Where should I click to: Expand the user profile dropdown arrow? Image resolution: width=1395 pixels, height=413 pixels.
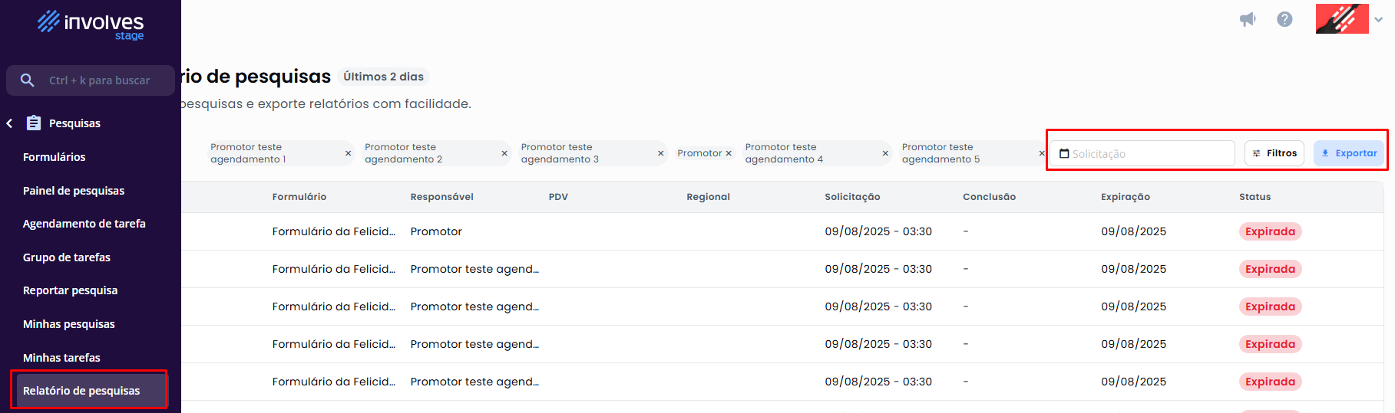pos(1379,20)
